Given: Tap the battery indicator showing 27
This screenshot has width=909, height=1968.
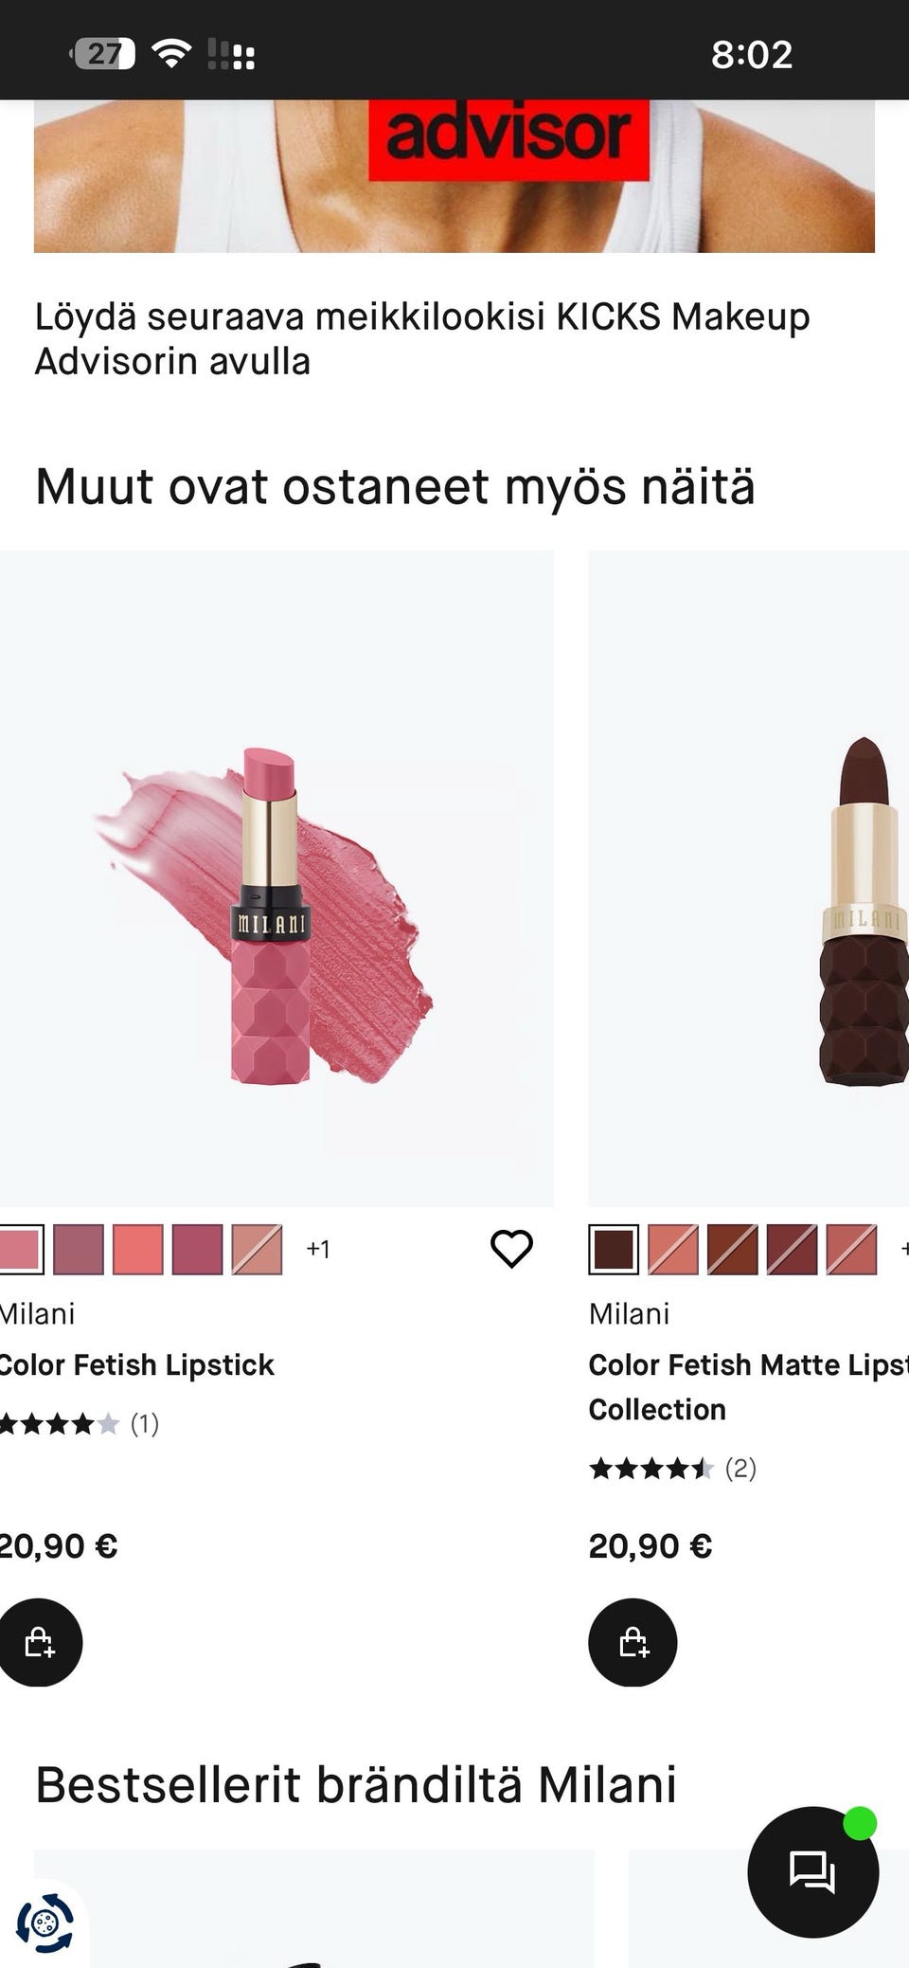Looking at the screenshot, I should click(x=104, y=54).
